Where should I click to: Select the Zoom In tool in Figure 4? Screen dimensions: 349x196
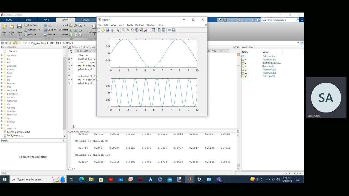coord(124,30)
